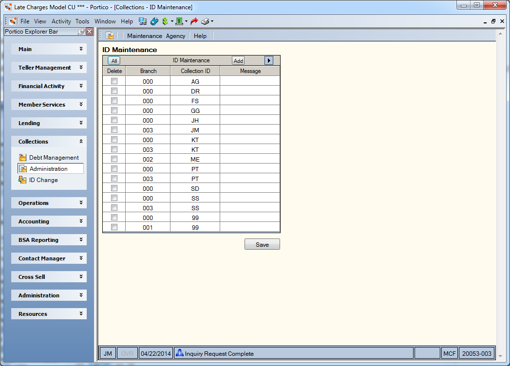Check Delete box for Collection ID AG
The image size is (510, 366).
tap(114, 81)
